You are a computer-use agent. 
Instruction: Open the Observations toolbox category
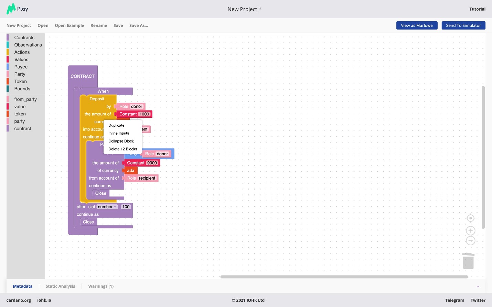pyautogui.click(x=28, y=45)
